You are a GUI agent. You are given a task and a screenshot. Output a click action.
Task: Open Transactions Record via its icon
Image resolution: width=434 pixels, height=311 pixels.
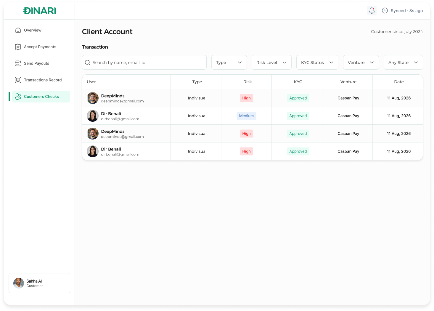[18, 80]
